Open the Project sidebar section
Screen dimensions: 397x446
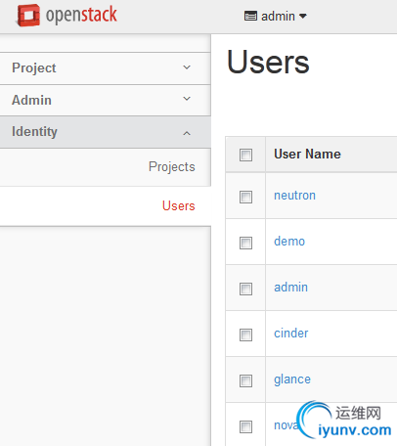[106, 68]
